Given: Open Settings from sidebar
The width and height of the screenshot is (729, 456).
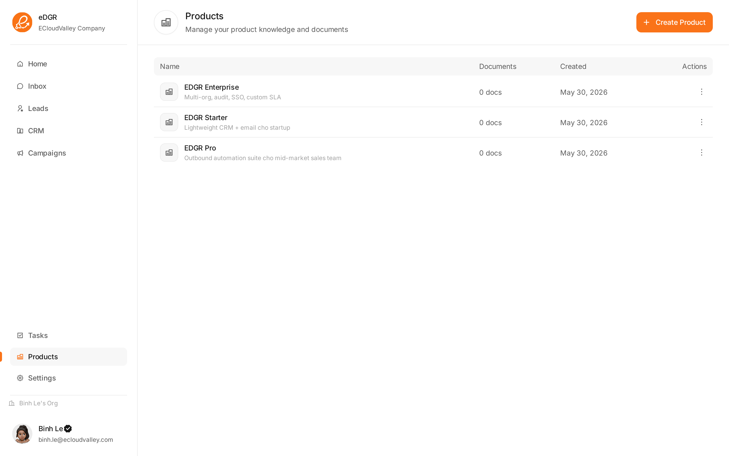Looking at the screenshot, I should 68,378.
